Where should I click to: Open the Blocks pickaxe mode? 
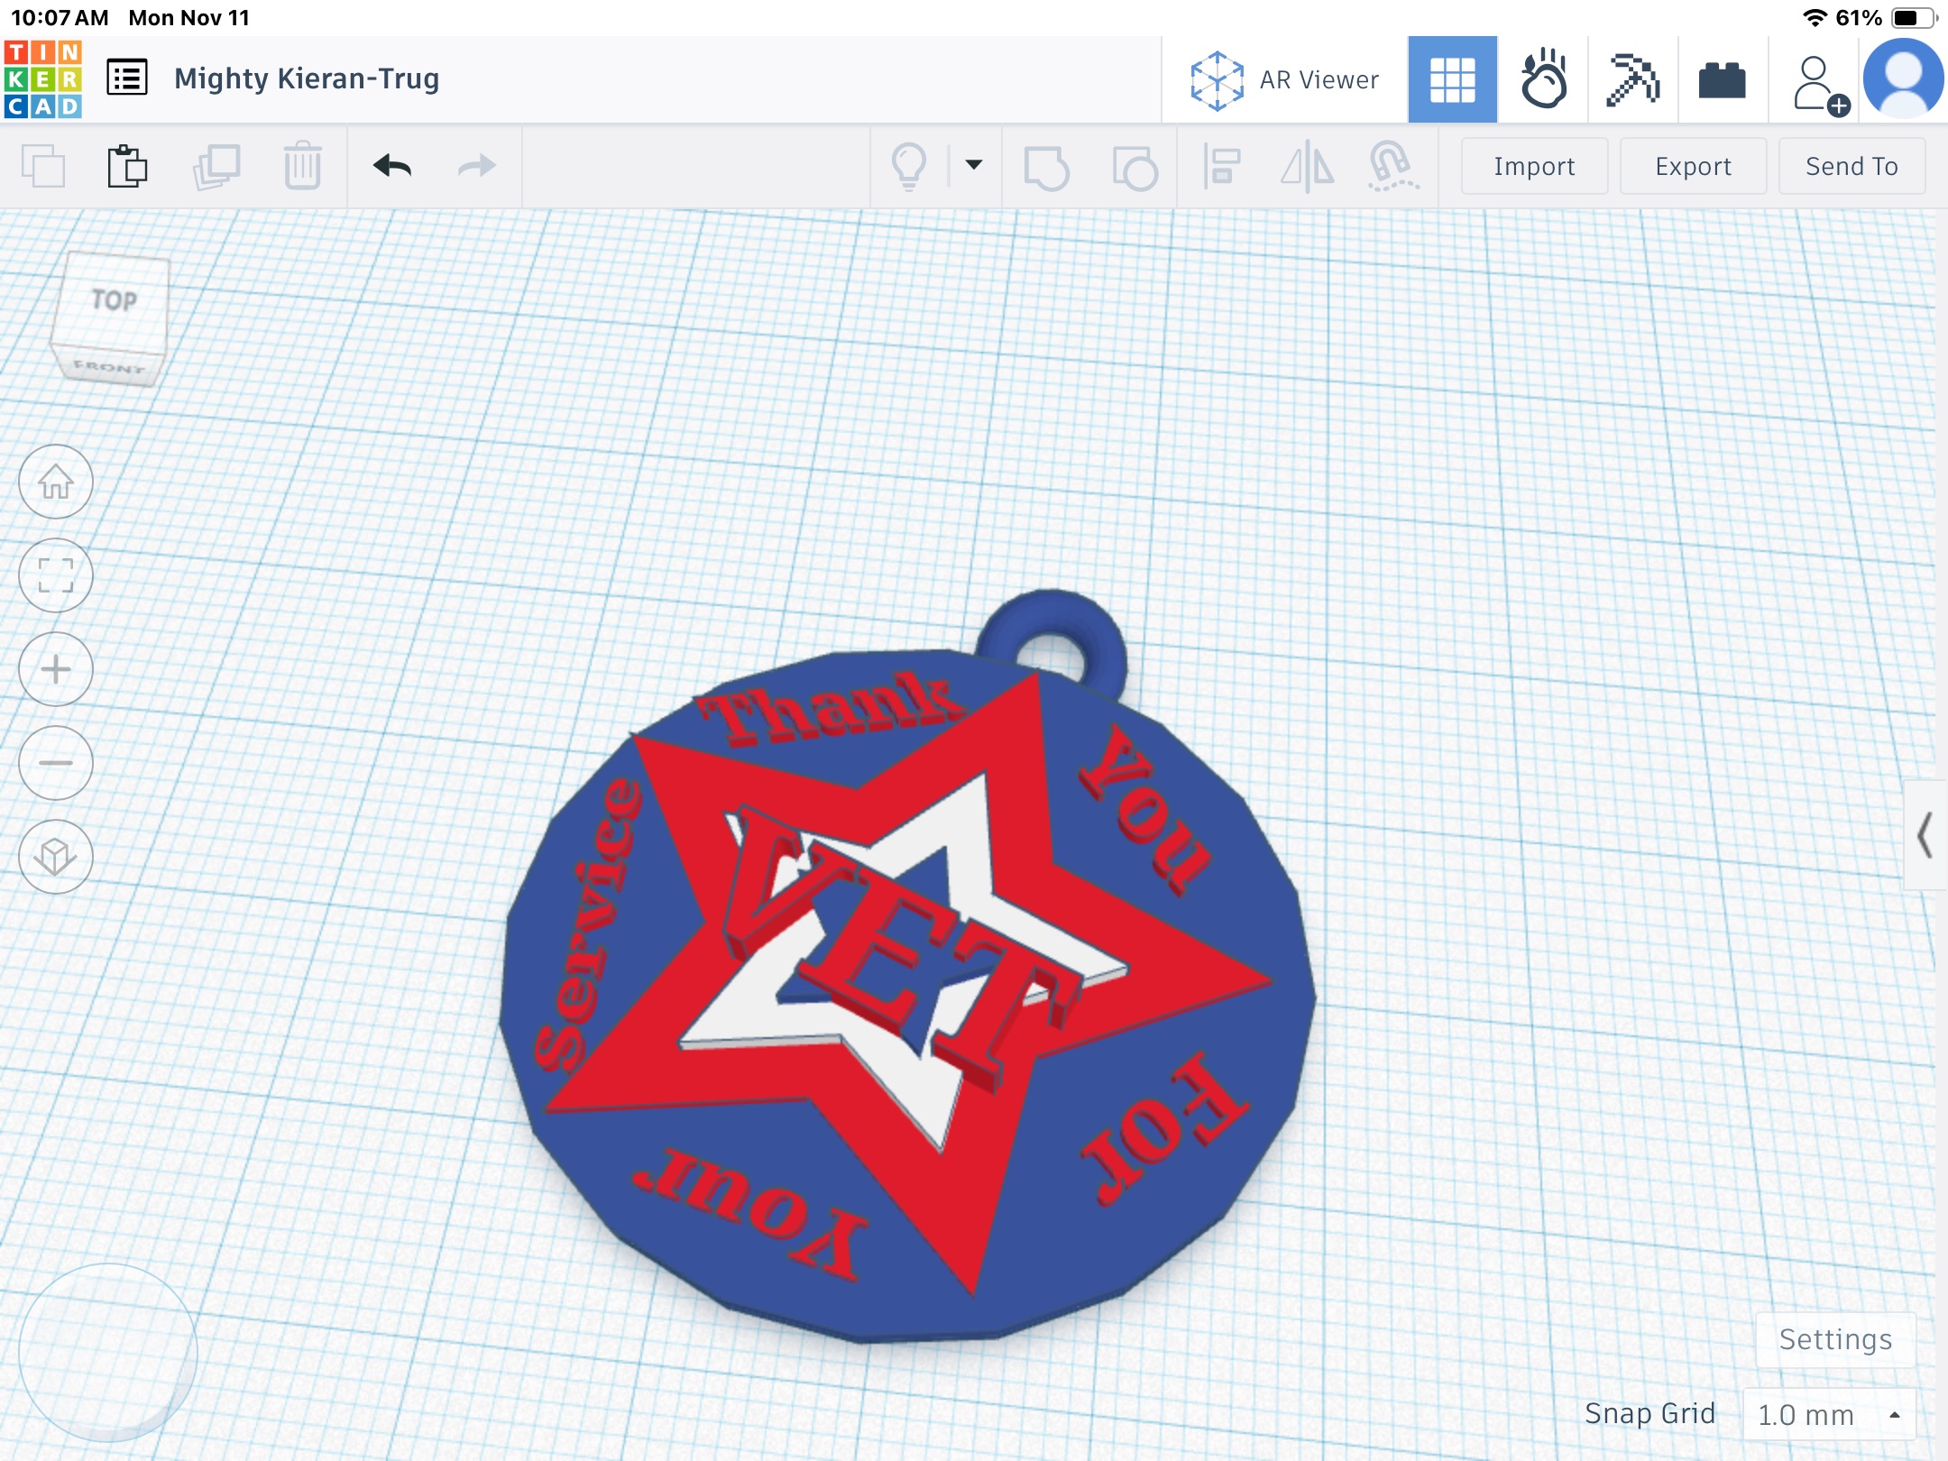1632,79
